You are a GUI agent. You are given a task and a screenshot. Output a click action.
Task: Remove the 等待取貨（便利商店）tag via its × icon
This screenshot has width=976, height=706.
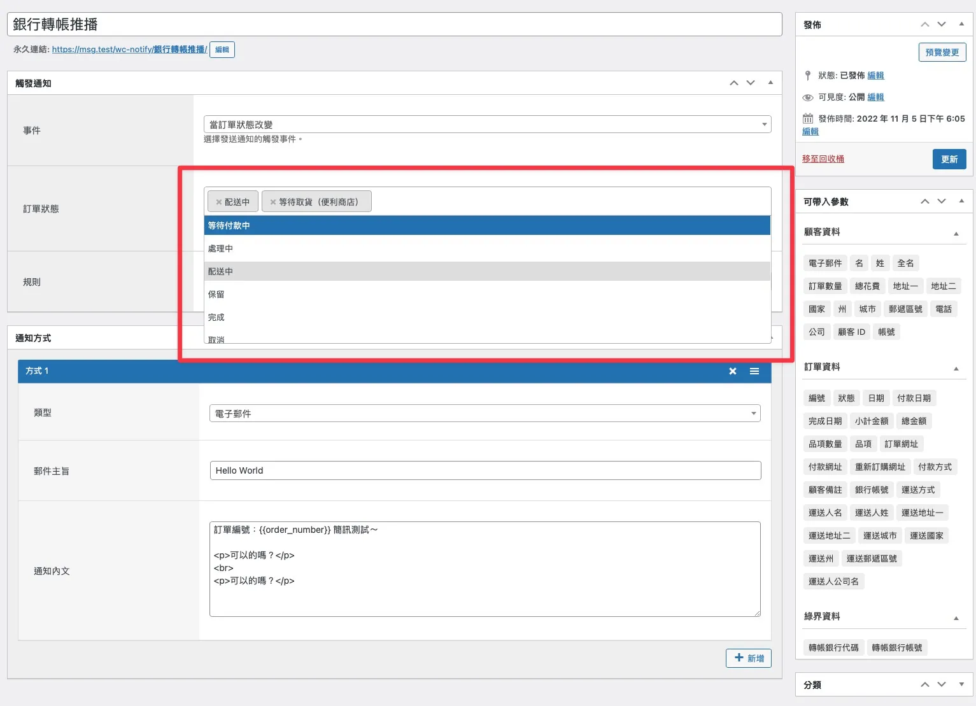pos(272,201)
